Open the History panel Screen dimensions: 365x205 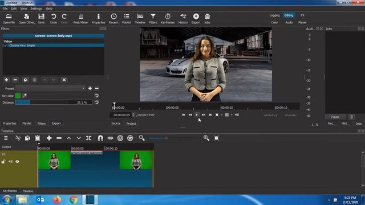coord(183,19)
